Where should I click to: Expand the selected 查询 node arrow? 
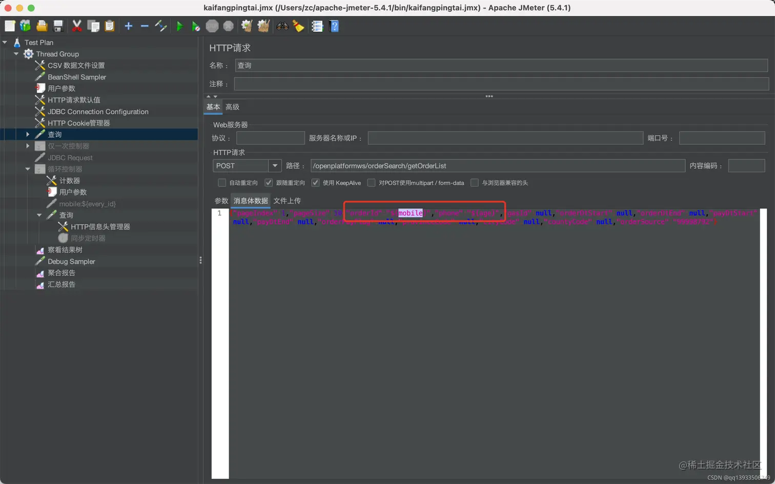tap(28, 134)
